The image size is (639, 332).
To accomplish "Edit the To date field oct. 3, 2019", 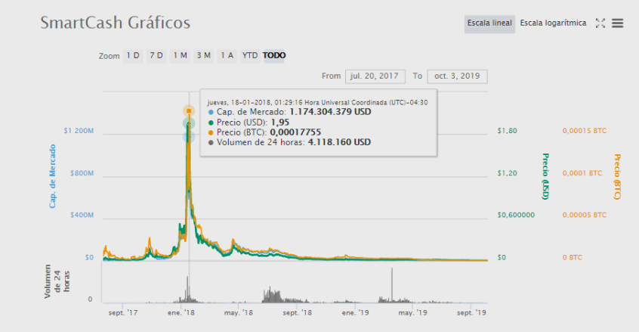I will (x=457, y=76).
